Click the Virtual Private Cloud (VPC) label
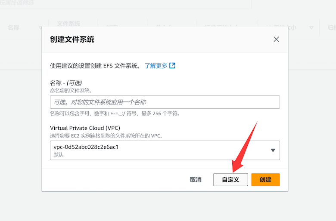336x221 pixels. (85, 128)
